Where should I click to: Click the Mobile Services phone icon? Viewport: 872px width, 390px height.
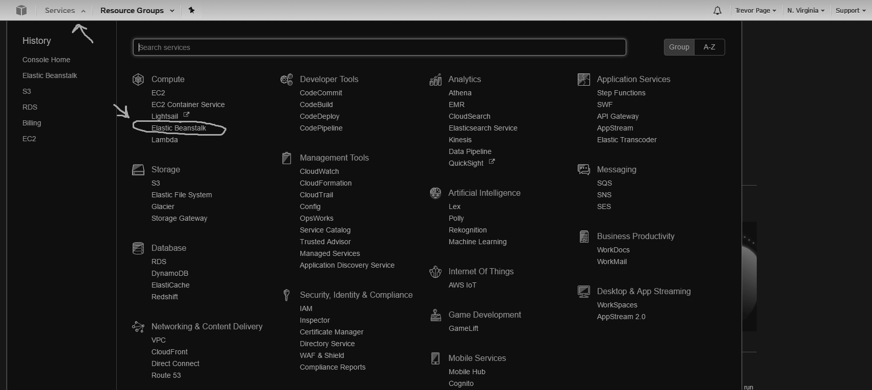click(x=435, y=358)
